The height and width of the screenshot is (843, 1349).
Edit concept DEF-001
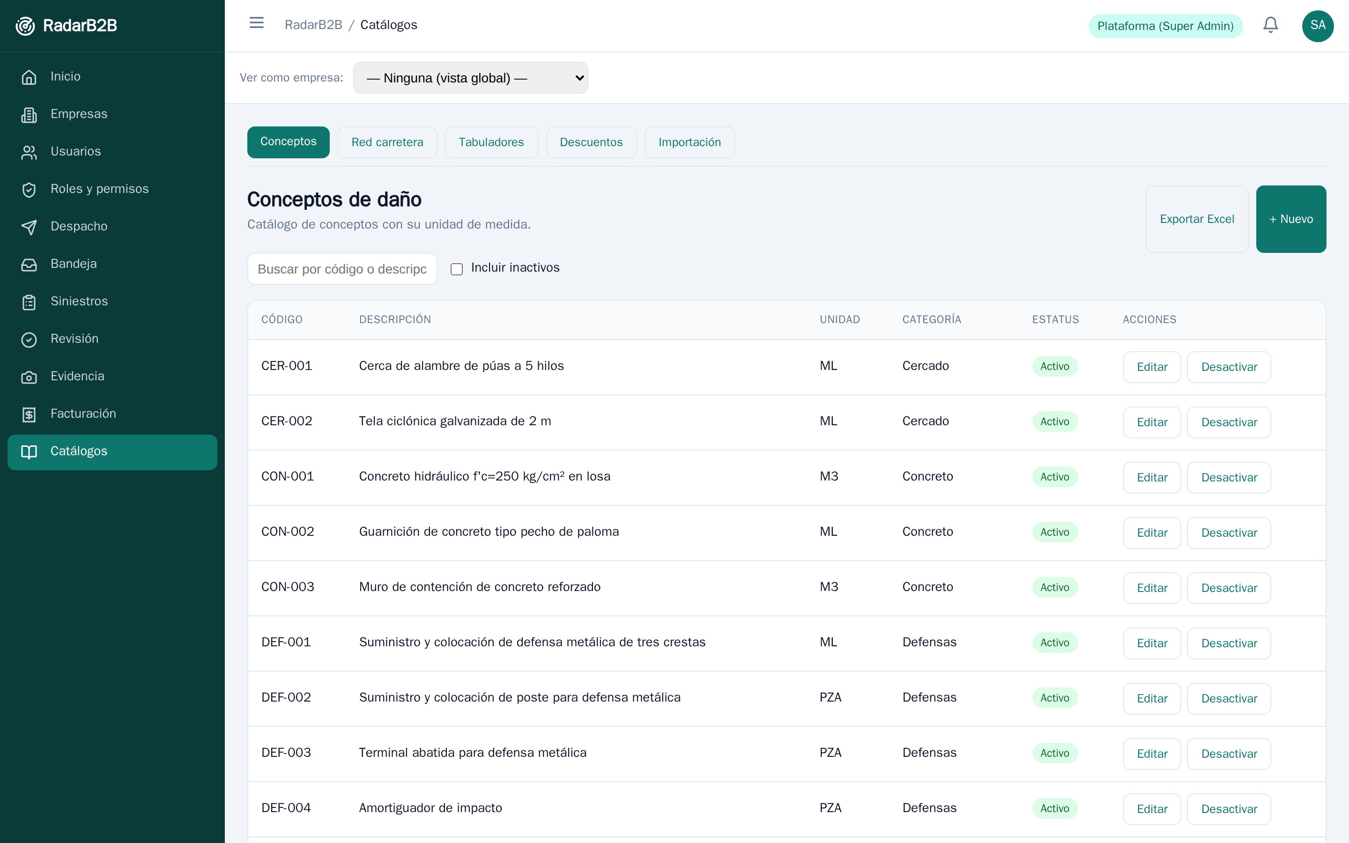pyautogui.click(x=1152, y=643)
